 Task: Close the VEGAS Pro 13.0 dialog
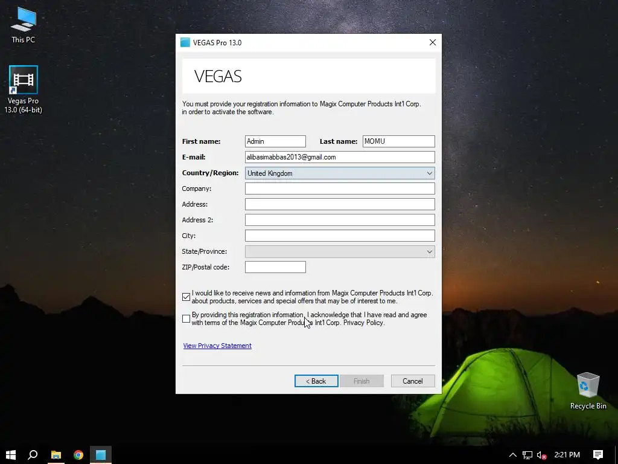(432, 43)
